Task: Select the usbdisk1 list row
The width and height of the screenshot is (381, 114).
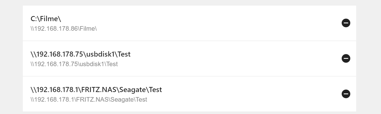Action: (x=190, y=59)
